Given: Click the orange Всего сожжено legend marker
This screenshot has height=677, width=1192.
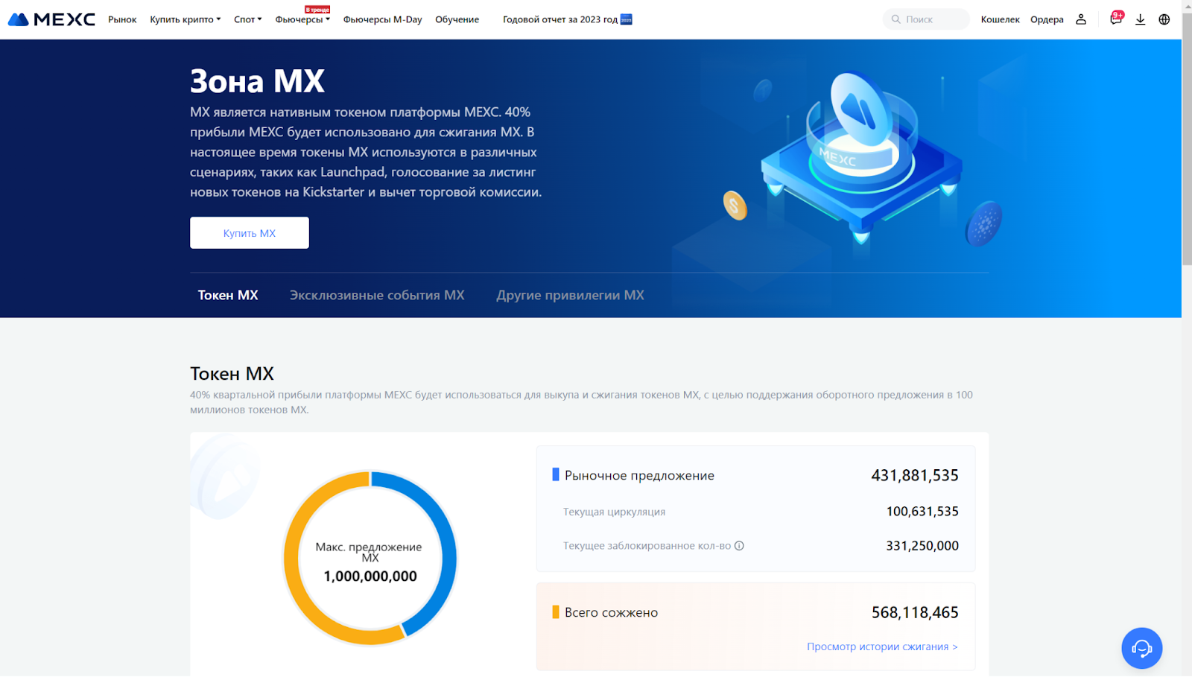Looking at the screenshot, I should click(x=555, y=612).
